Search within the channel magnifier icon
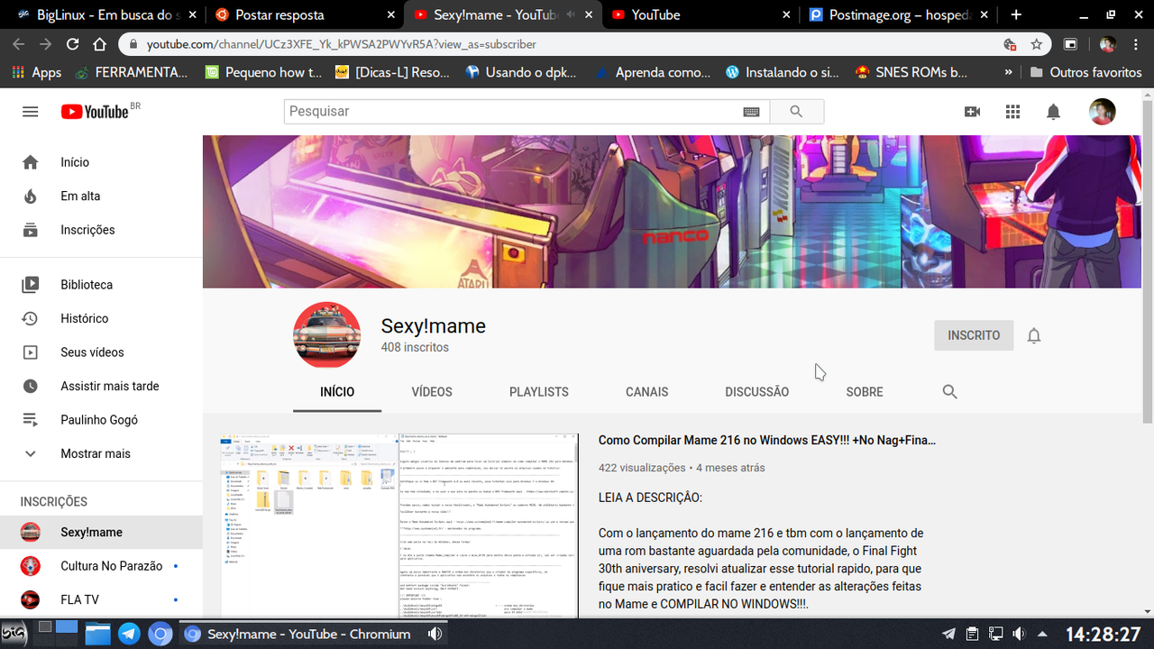 click(x=949, y=392)
